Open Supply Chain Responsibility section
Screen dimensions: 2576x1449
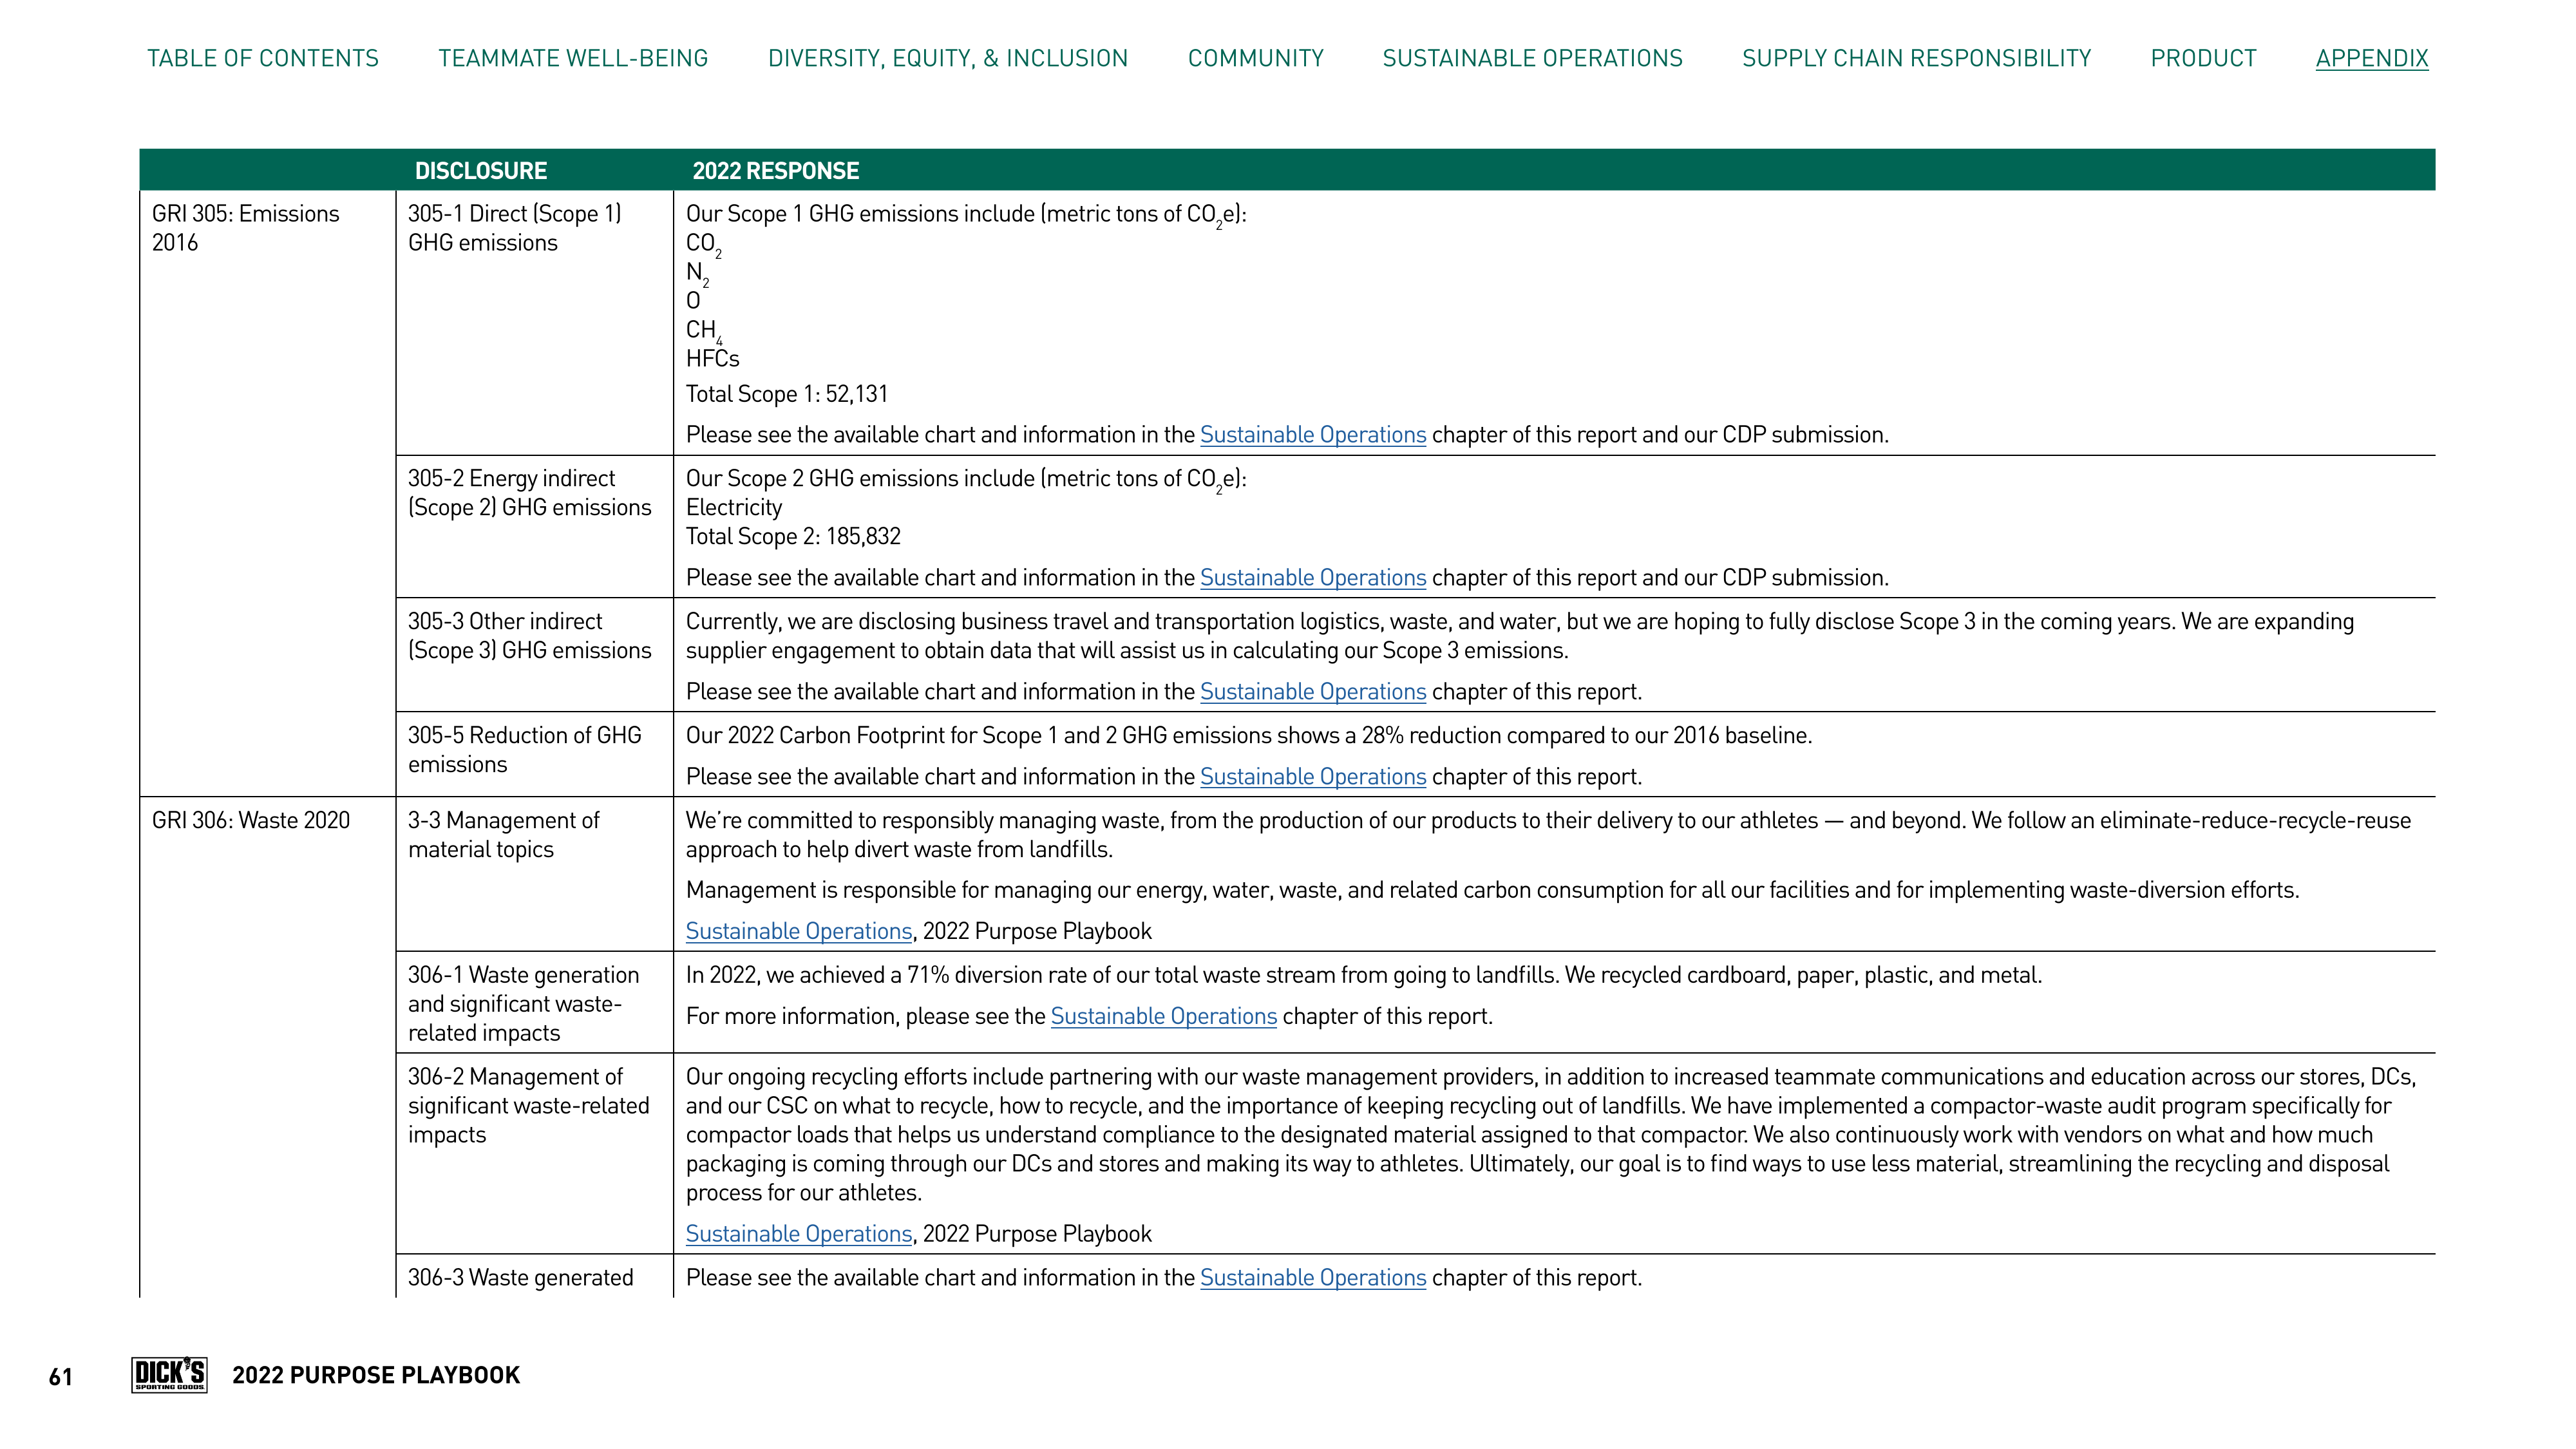click(1917, 58)
